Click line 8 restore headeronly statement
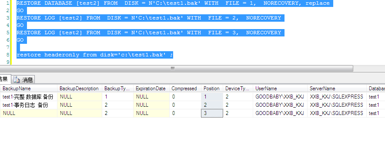 [95, 55]
